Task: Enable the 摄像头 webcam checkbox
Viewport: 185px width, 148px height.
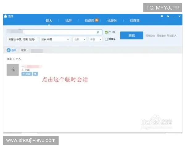Action: tap(106, 39)
